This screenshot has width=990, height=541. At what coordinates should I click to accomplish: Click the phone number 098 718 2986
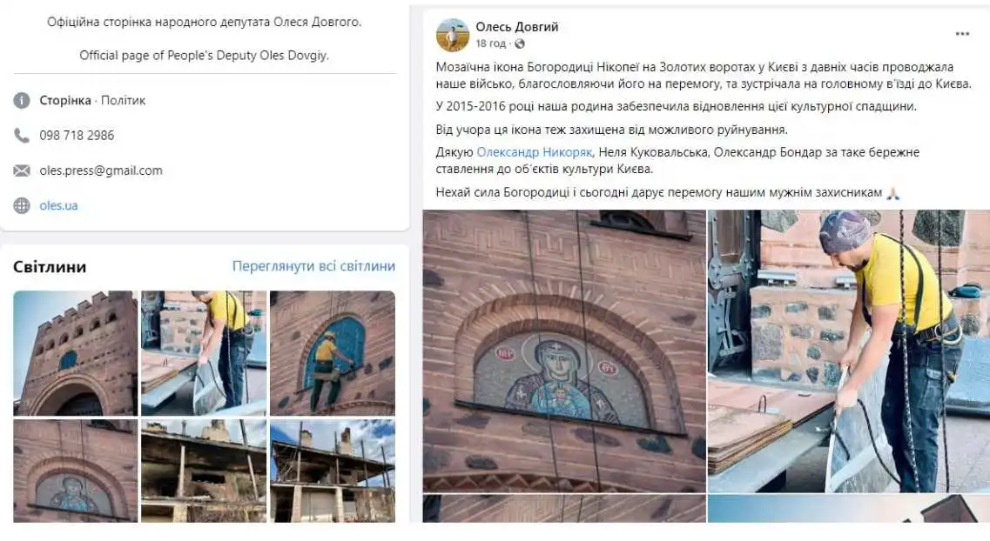tap(77, 135)
